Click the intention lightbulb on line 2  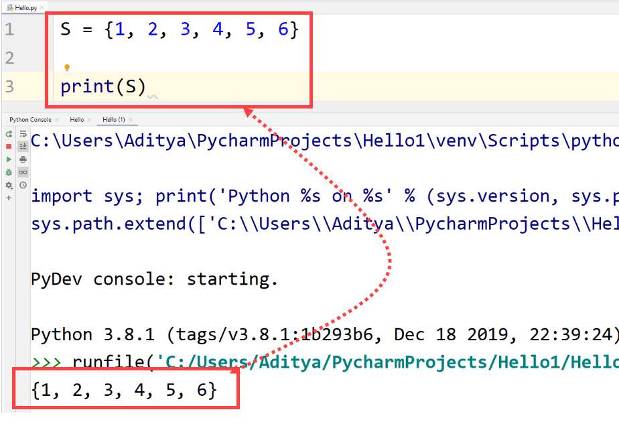(x=66, y=66)
